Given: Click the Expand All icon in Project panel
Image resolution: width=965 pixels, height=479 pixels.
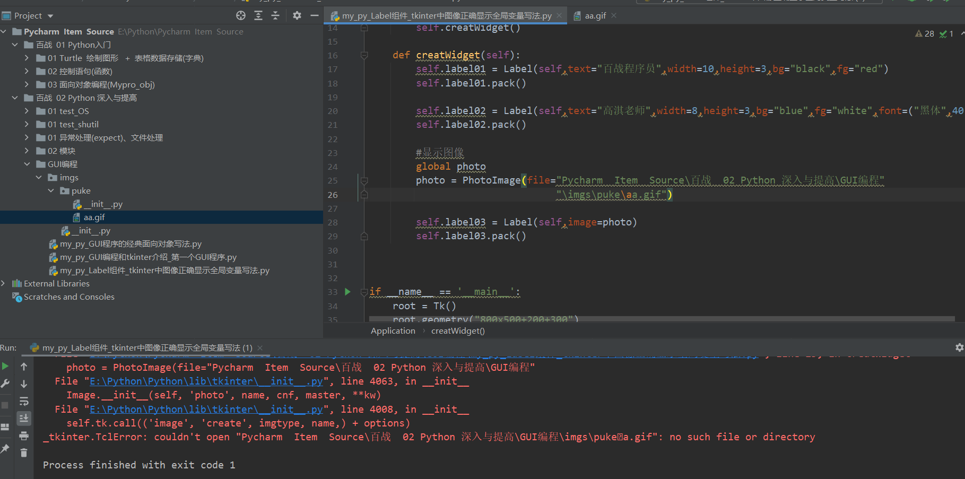Looking at the screenshot, I should pyautogui.click(x=258, y=15).
